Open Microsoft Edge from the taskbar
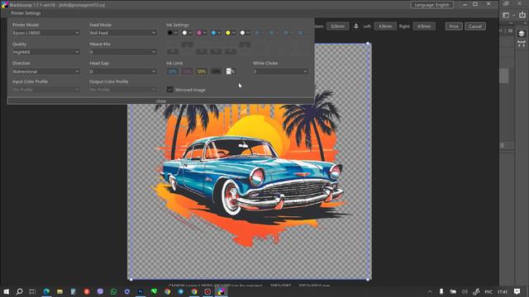529x297 pixels. coord(46,291)
